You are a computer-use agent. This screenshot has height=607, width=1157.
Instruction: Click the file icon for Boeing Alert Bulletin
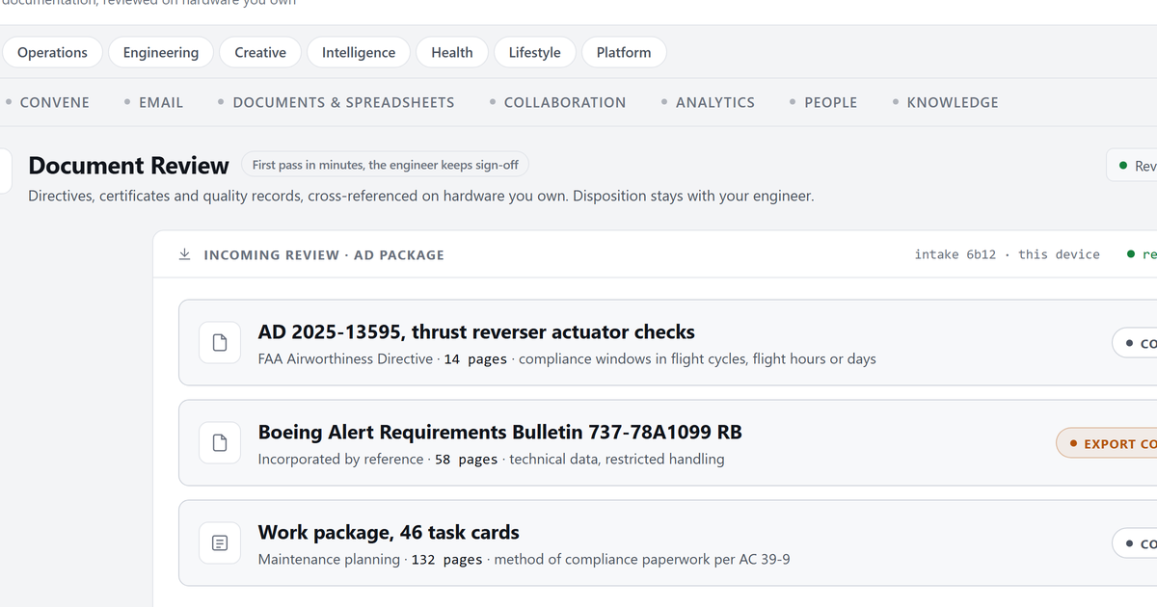tap(220, 443)
